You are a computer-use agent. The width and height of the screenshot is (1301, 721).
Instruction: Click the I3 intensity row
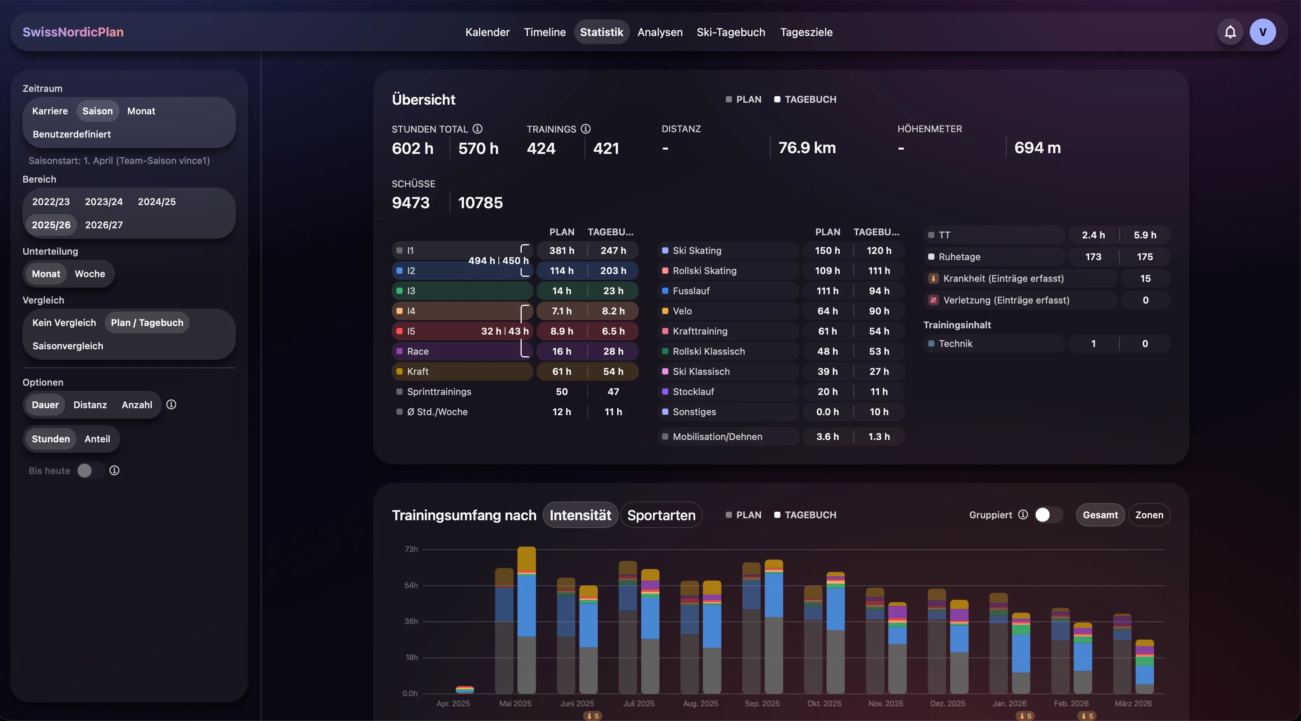(x=515, y=291)
